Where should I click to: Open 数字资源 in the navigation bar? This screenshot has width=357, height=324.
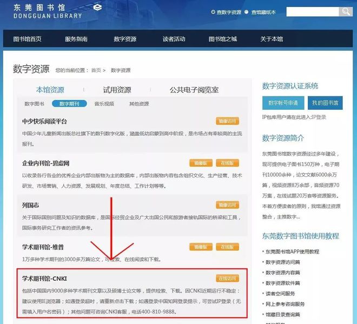pyautogui.click(x=125, y=39)
